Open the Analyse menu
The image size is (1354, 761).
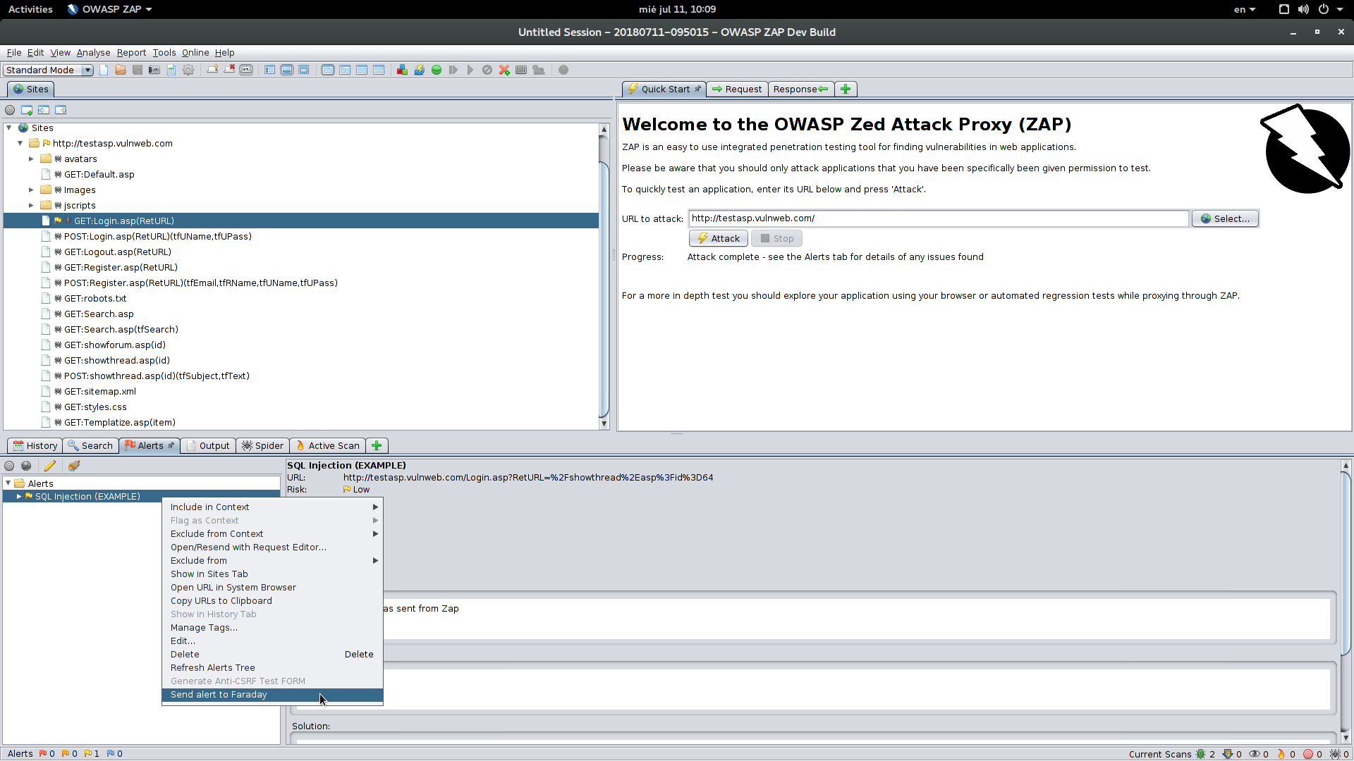point(93,53)
